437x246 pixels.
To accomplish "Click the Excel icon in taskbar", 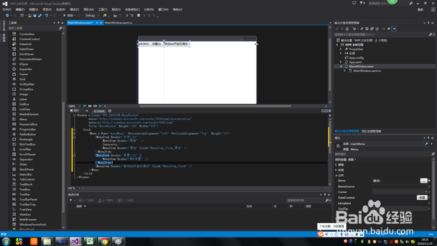I will (90, 241).
